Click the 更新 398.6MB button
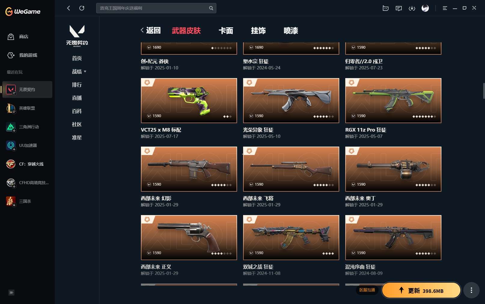 (x=421, y=290)
